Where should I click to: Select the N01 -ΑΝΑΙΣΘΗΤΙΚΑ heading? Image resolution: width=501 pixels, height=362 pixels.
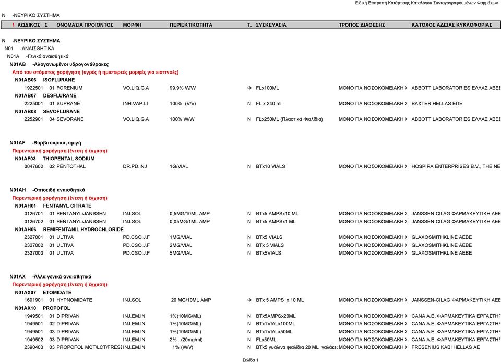coord(29,49)
